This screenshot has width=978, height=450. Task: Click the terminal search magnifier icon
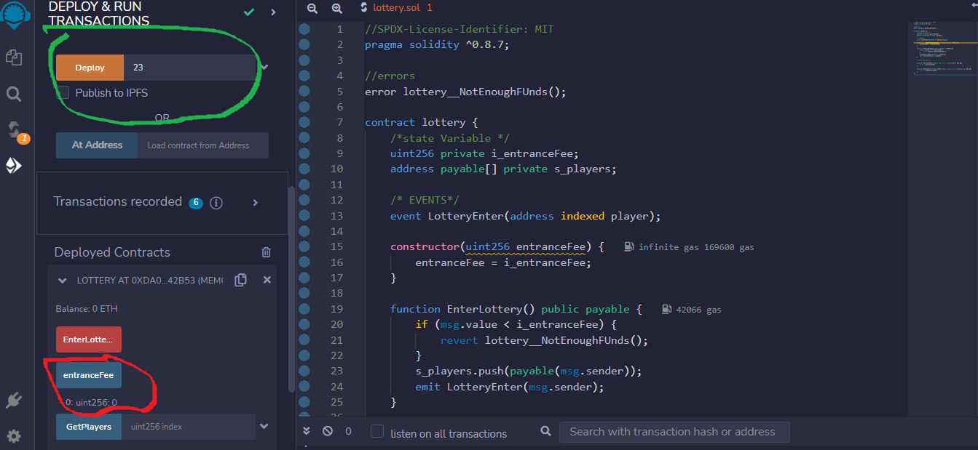[546, 431]
